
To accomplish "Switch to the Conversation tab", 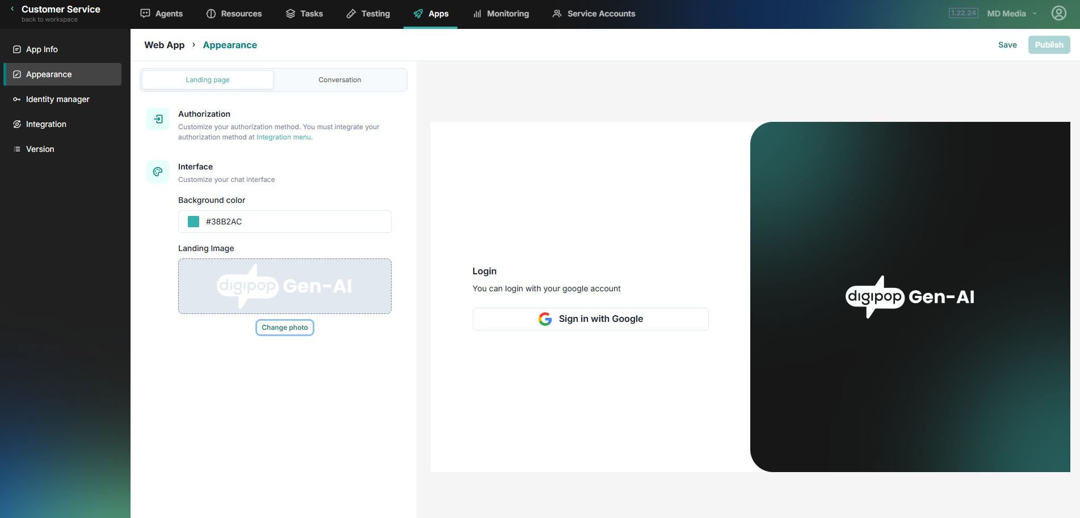I will point(339,80).
